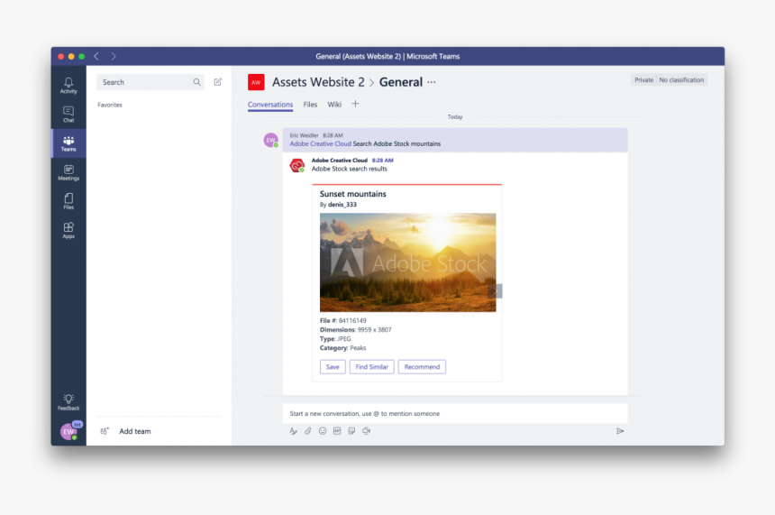775x515 pixels.
Task: Click the Adobe Creative Cloud bot avatar
Action: (x=297, y=165)
